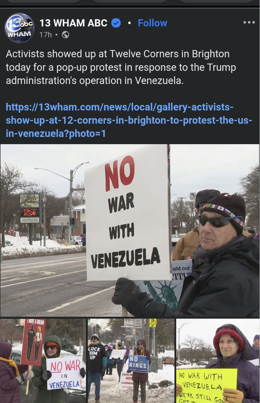Open the I Have a Dream sign photo
Image resolution: width=260 pixels, height=403 pixels.
pyautogui.click(x=43, y=361)
